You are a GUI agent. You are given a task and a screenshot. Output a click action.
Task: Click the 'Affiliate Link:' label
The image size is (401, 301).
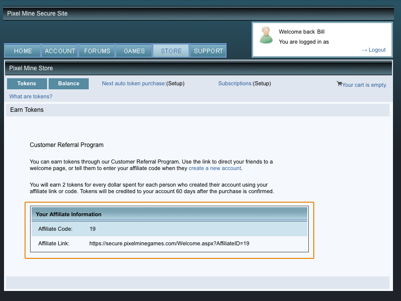click(x=54, y=243)
